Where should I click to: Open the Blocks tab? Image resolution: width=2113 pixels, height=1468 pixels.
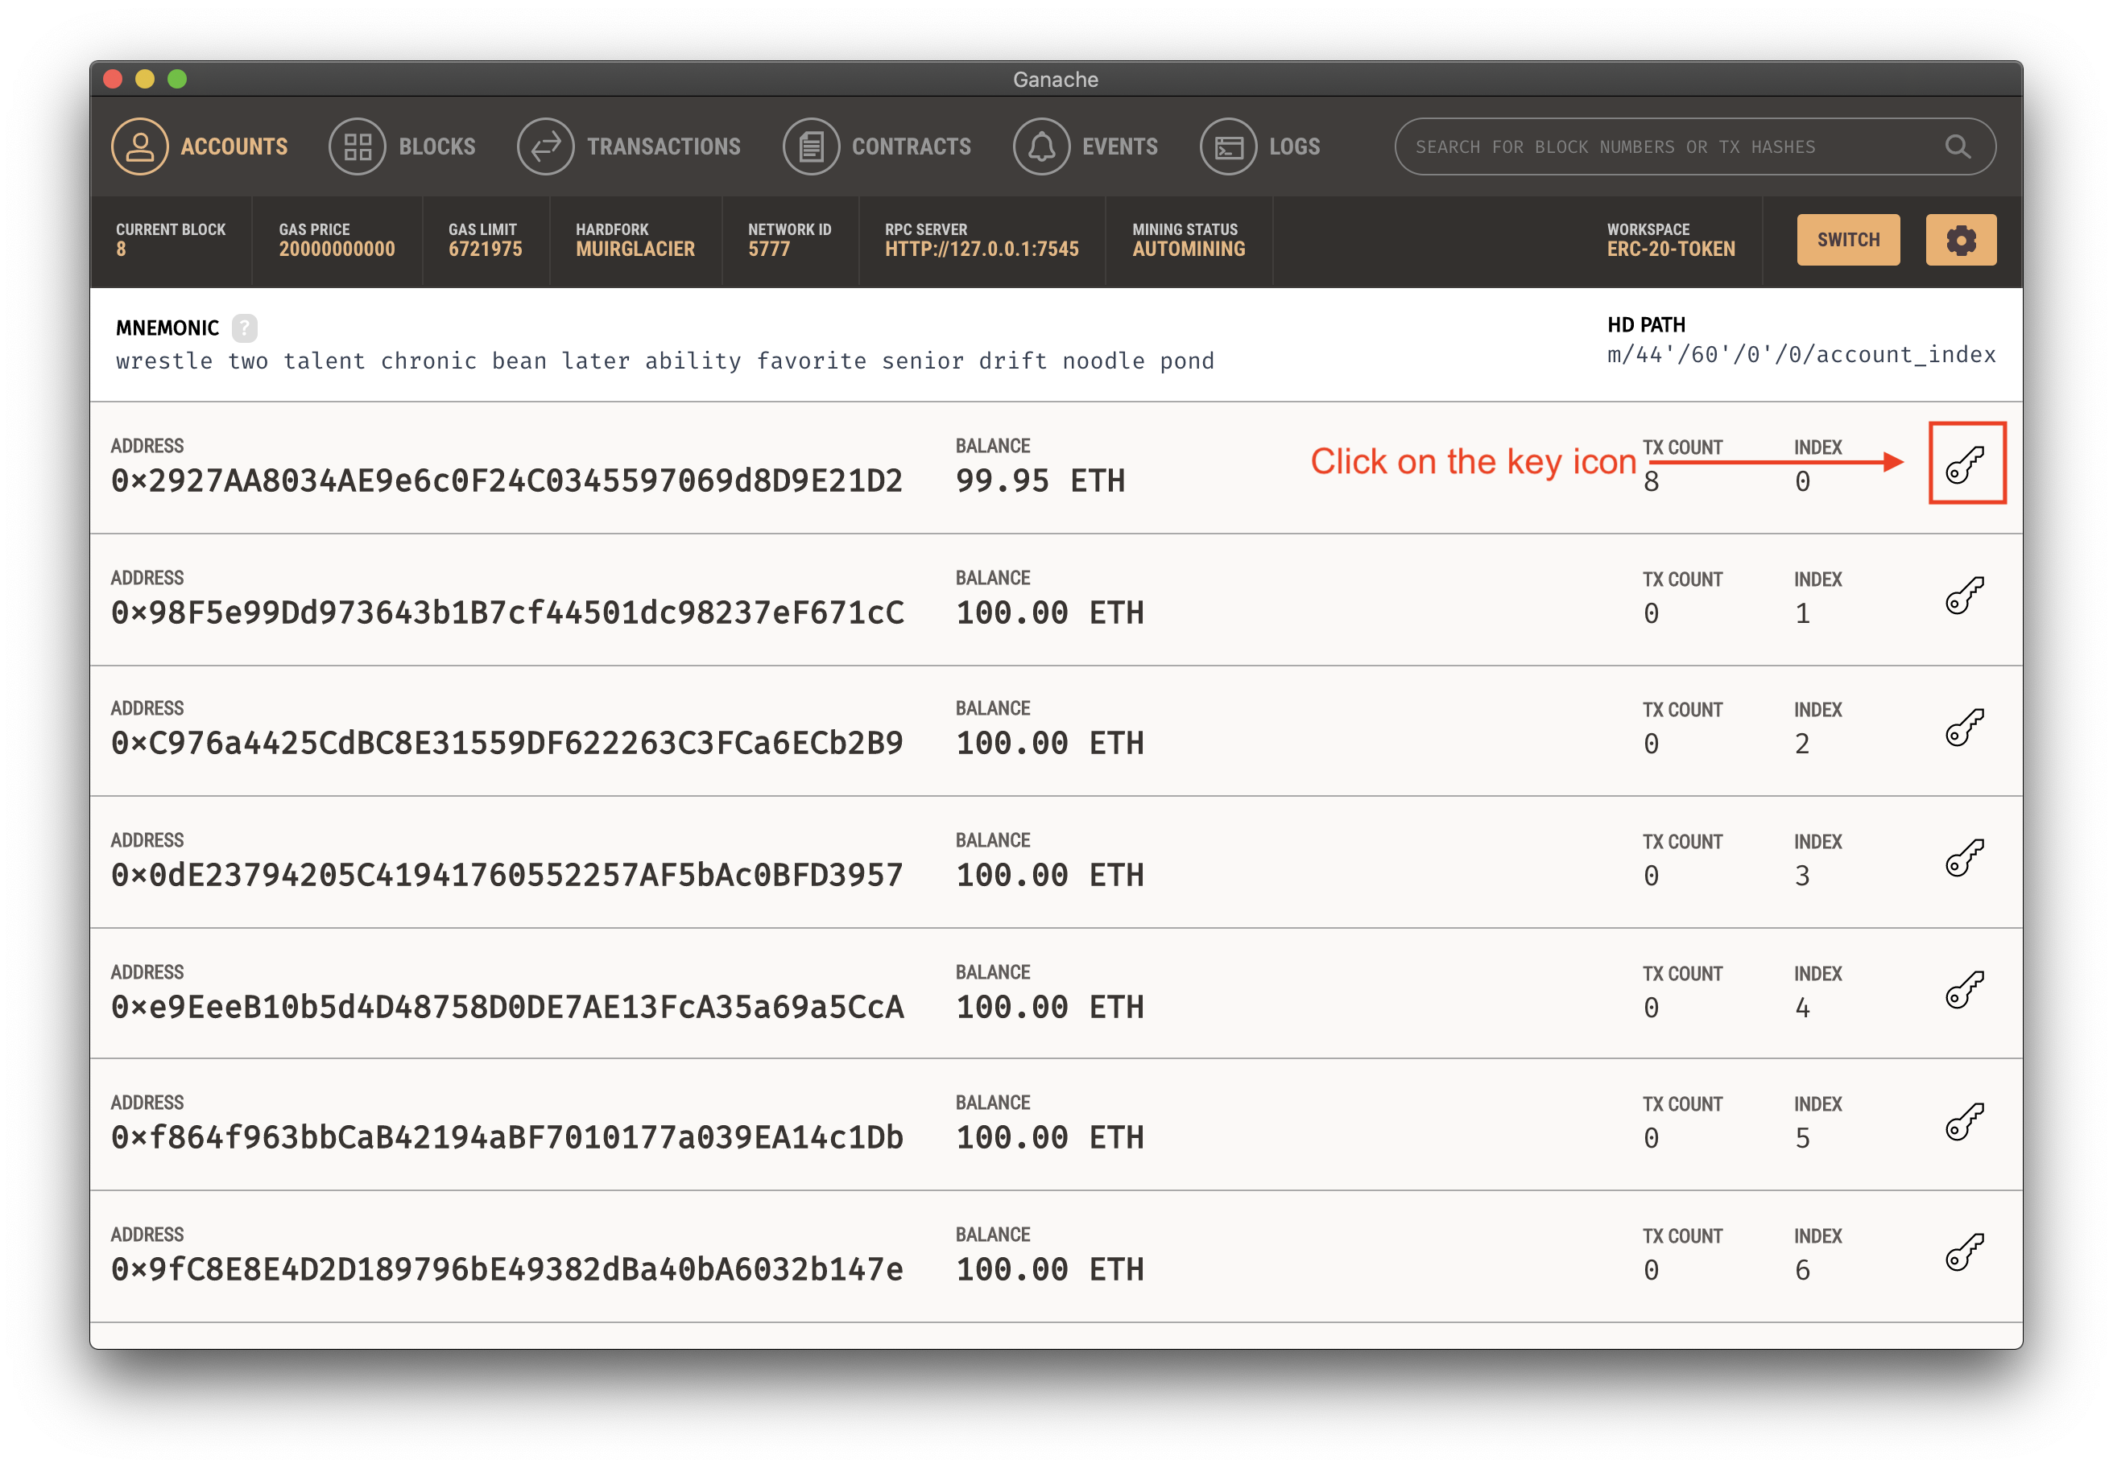pos(403,147)
